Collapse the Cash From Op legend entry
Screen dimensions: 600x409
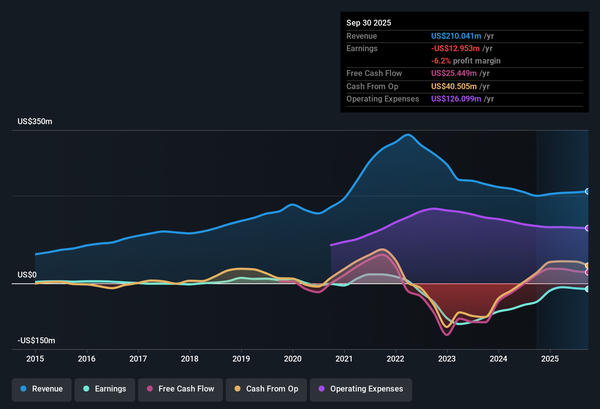tap(266, 389)
